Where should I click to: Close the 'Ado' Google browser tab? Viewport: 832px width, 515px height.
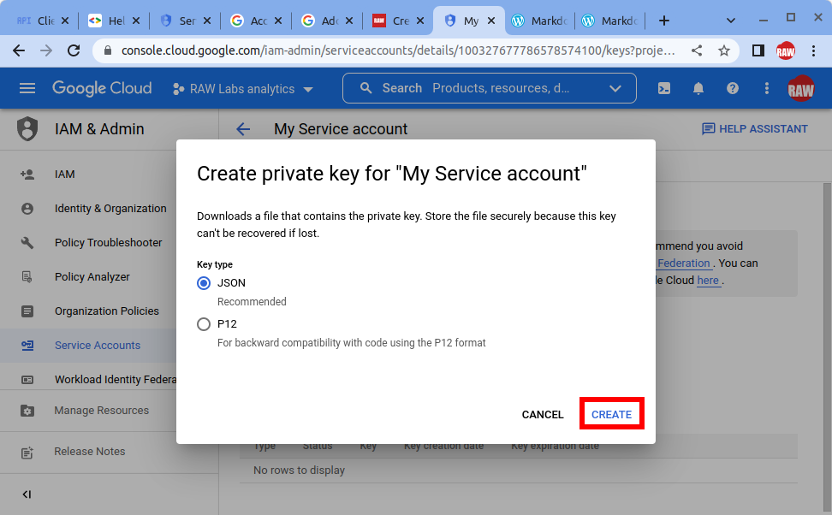tap(349, 21)
